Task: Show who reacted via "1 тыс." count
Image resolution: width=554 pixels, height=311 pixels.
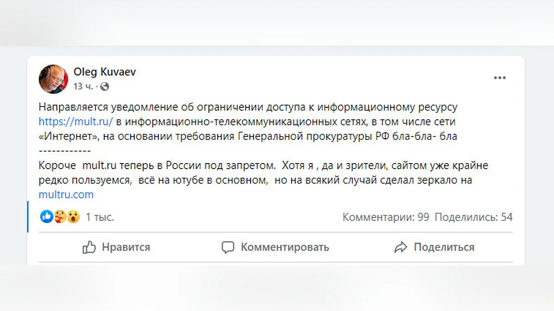Action: tap(100, 217)
